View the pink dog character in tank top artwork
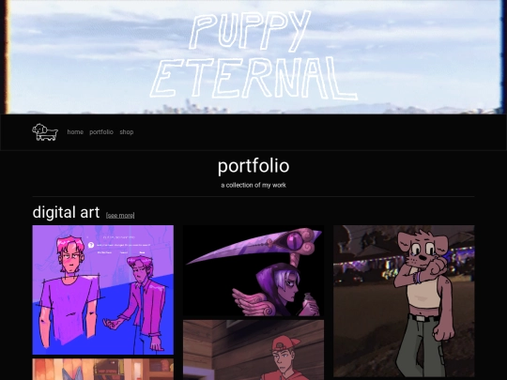The image size is (507, 380). pos(404,301)
